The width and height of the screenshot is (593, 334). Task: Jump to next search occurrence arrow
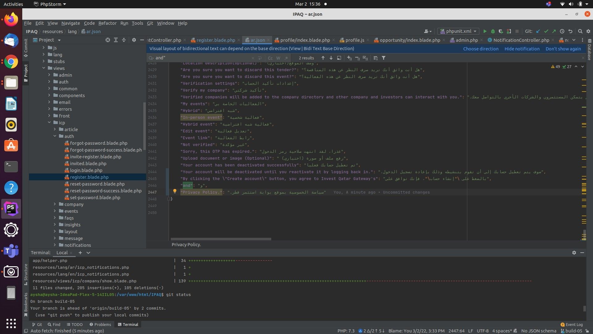[x=331, y=58]
